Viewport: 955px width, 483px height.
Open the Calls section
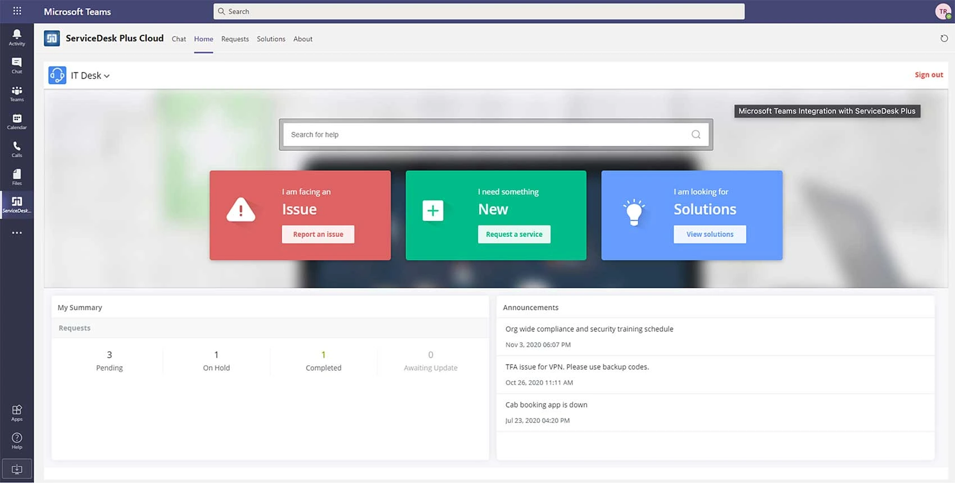17,149
